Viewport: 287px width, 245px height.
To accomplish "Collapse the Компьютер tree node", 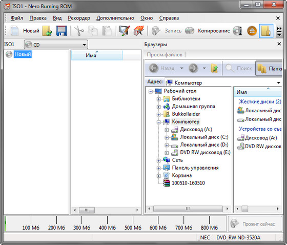I will pyautogui.click(x=158, y=122).
